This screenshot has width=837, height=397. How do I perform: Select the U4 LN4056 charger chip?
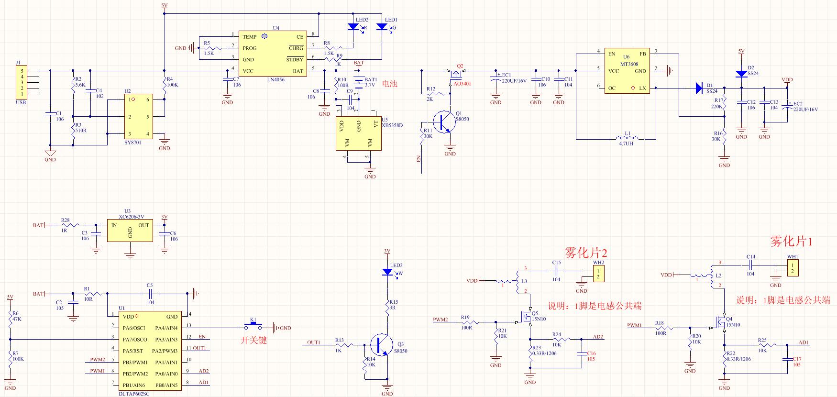[273, 54]
